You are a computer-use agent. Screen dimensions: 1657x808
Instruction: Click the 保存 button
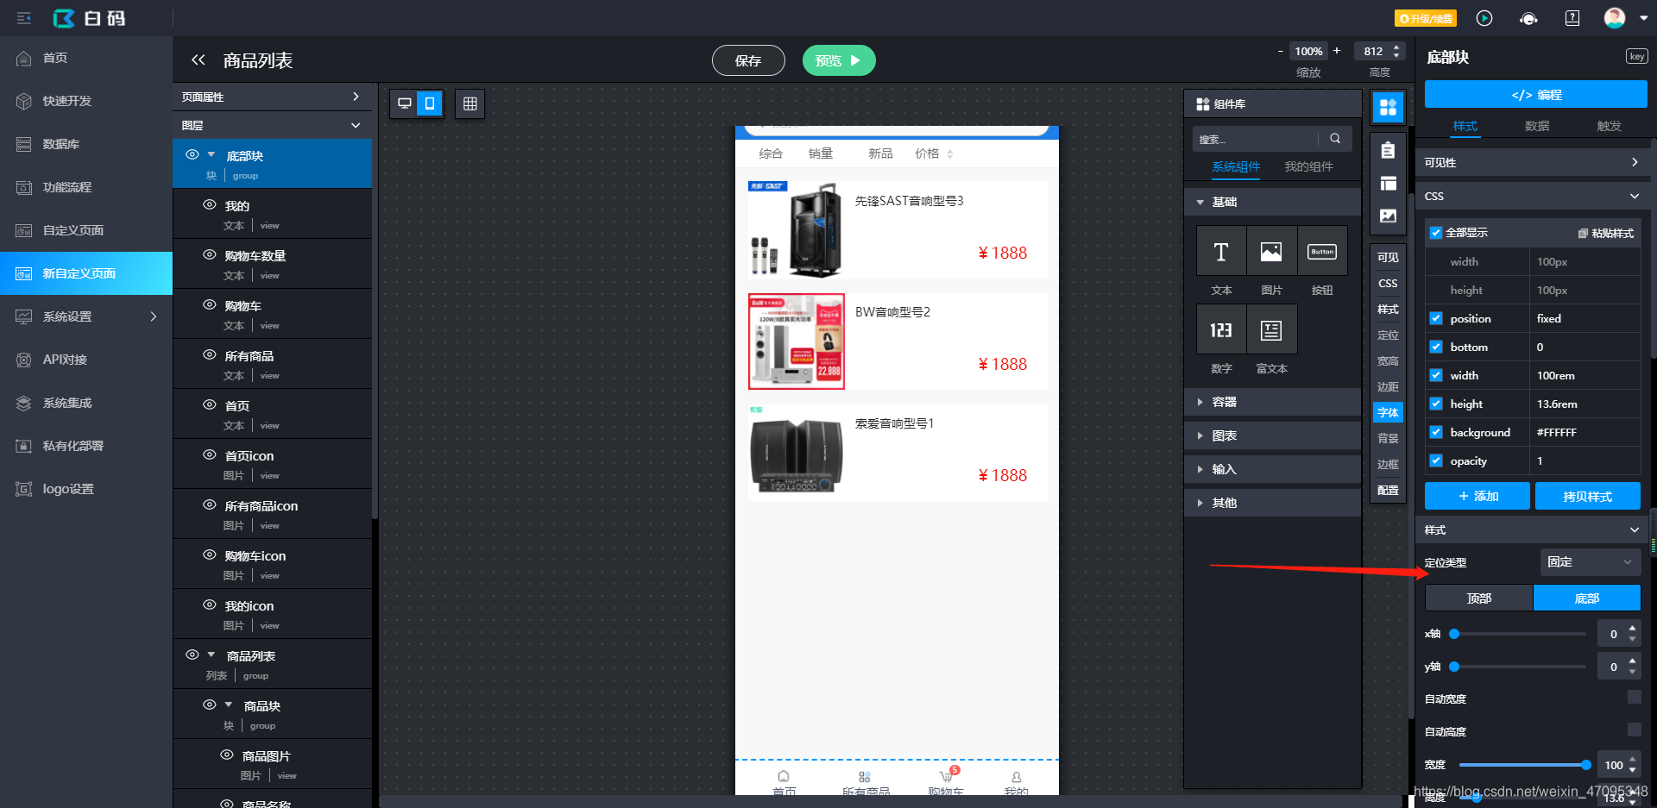[748, 60]
